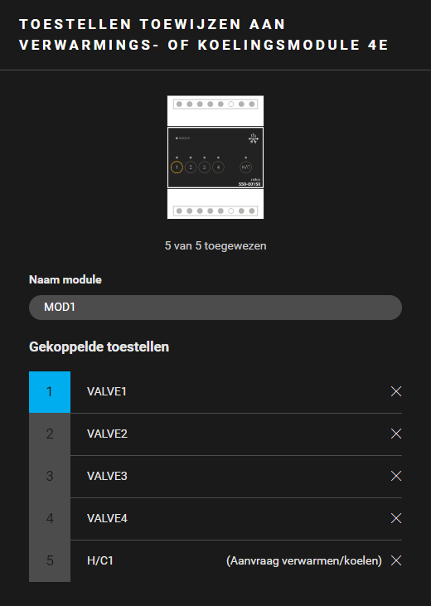Click the module device thumbnail image
The height and width of the screenshot is (606, 431).
pos(215,158)
